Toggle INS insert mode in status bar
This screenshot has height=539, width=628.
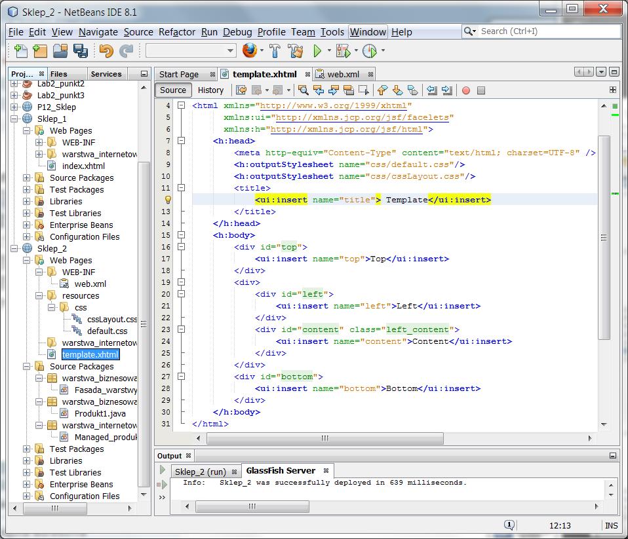click(x=611, y=525)
